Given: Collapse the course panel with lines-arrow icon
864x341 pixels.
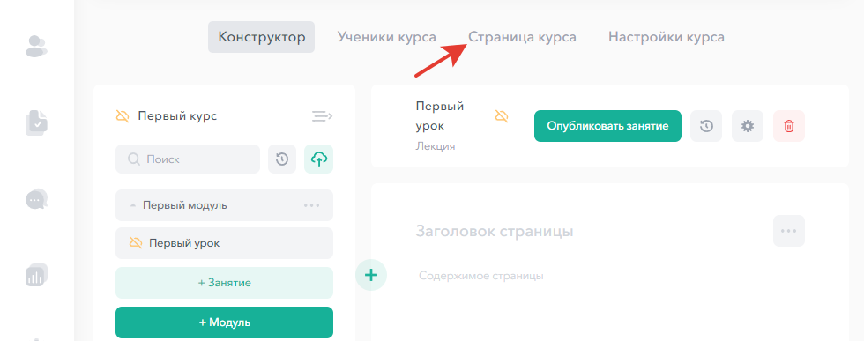Looking at the screenshot, I should (x=323, y=116).
